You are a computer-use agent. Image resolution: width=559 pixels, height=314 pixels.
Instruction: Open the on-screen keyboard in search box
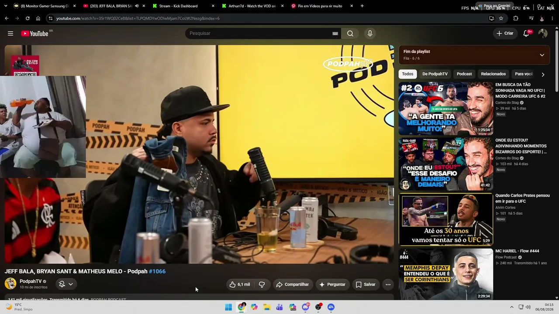coord(335,34)
